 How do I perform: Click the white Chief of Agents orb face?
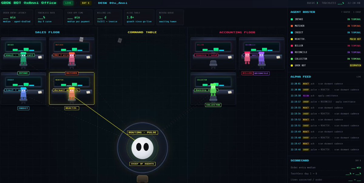tap(142, 147)
